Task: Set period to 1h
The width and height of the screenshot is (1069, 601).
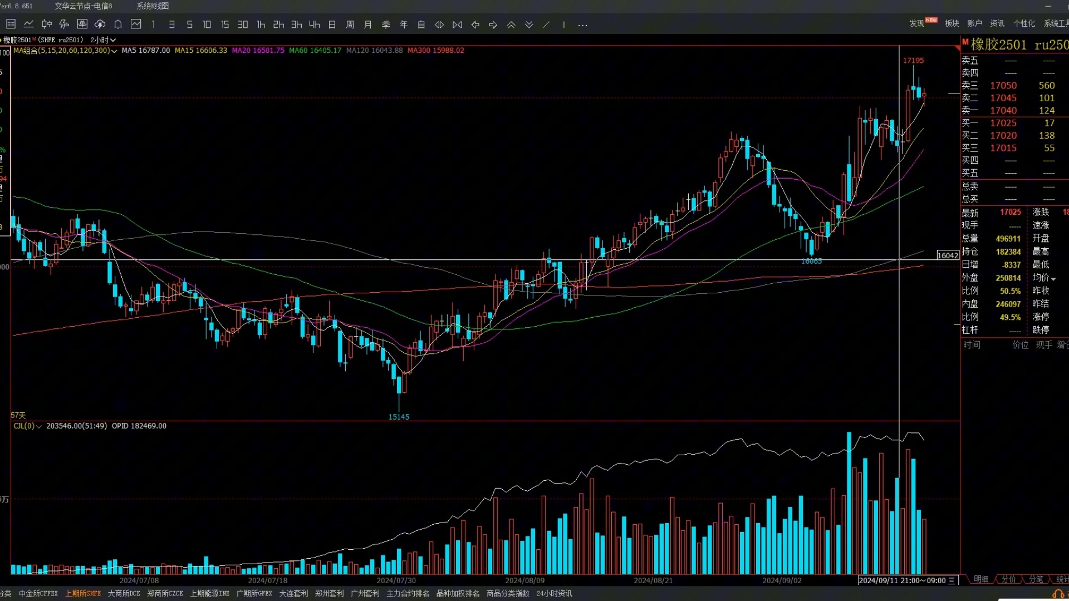Action: coord(261,24)
